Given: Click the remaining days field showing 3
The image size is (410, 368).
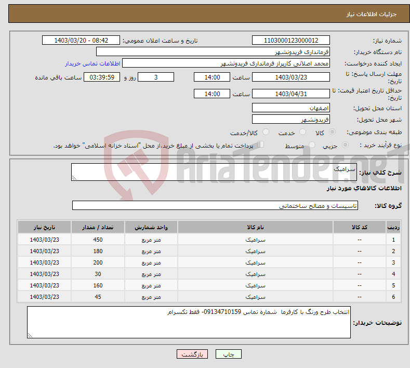Looking at the screenshot, I should 156,77.
